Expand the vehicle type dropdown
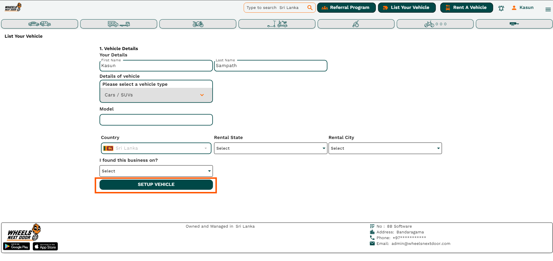The image size is (553, 261). click(156, 95)
